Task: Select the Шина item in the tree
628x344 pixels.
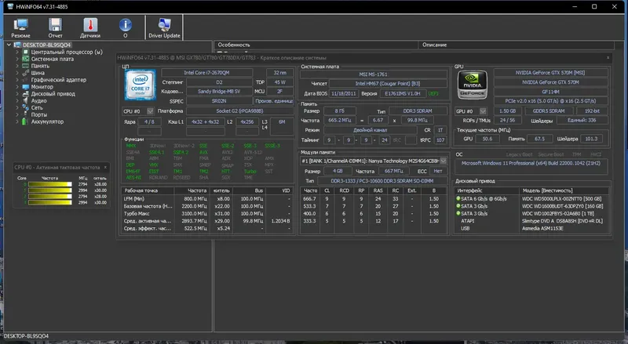Action: pos(38,73)
